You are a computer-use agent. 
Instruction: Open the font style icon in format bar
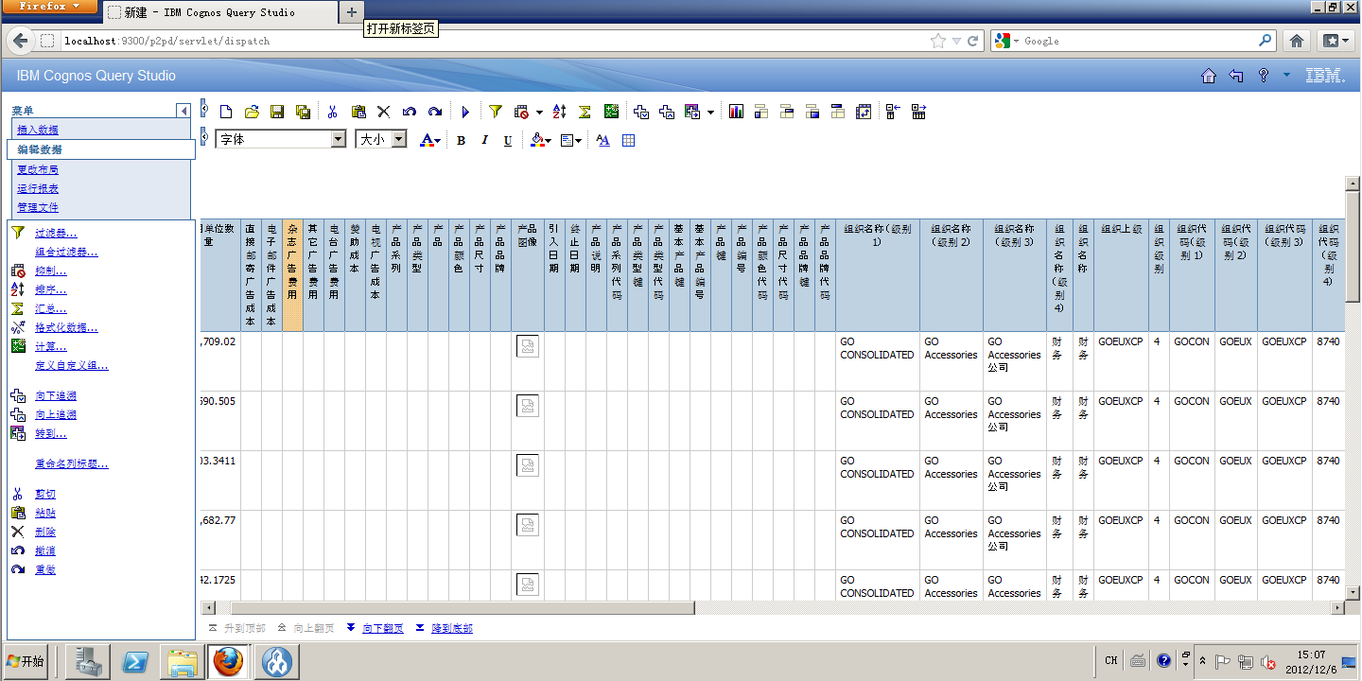pyautogui.click(x=603, y=140)
